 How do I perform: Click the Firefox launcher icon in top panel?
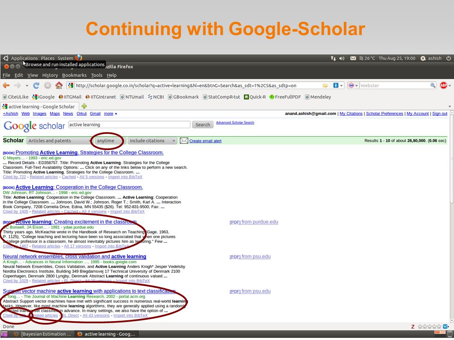click(x=79, y=58)
